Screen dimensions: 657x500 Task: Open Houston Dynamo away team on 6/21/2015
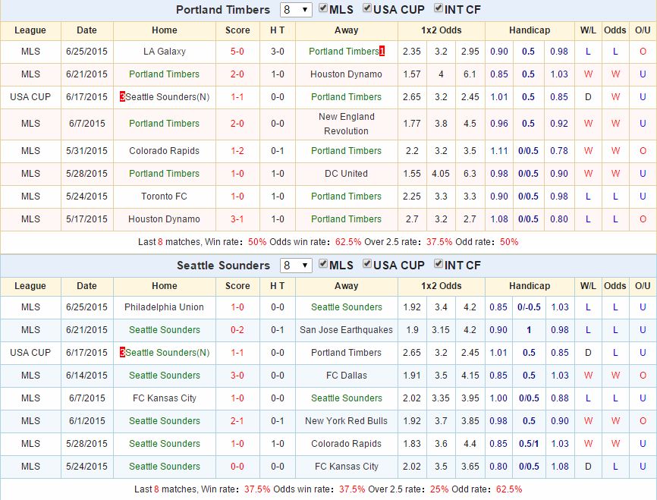(x=346, y=74)
